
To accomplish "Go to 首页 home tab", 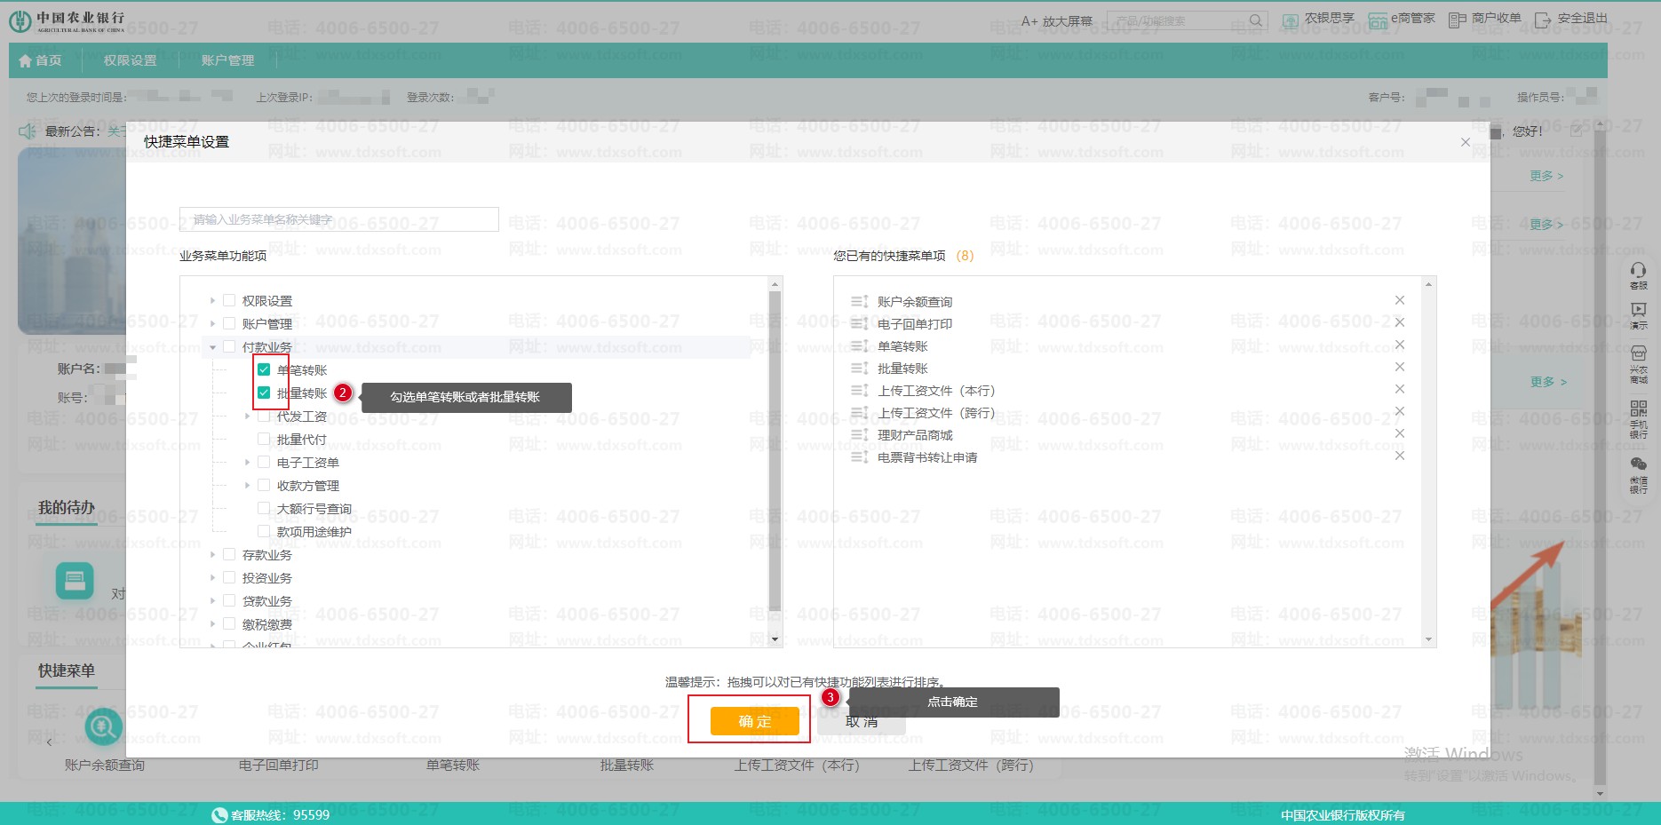I will [x=41, y=60].
